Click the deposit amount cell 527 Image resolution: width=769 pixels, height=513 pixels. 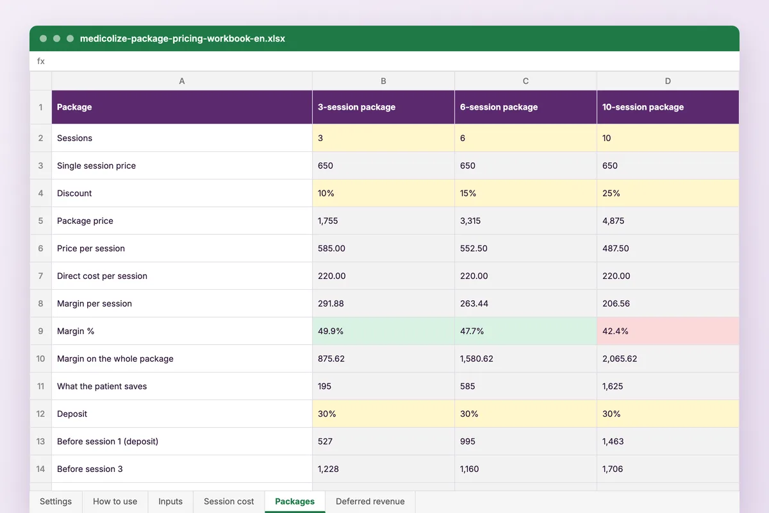point(383,441)
